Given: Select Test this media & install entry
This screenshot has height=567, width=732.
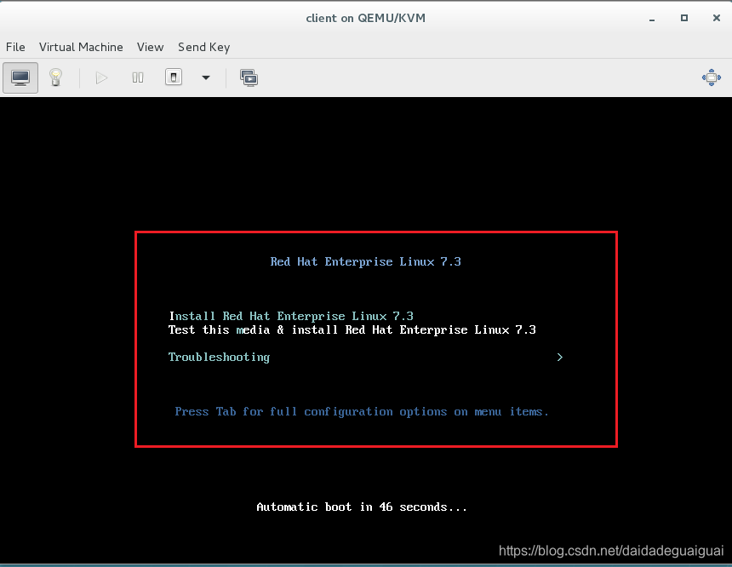Looking at the screenshot, I should tap(352, 329).
